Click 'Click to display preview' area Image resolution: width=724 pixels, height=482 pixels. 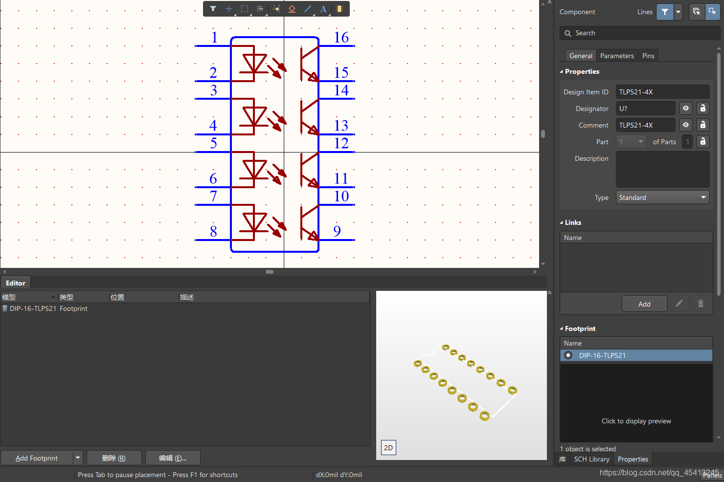[636, 421]
